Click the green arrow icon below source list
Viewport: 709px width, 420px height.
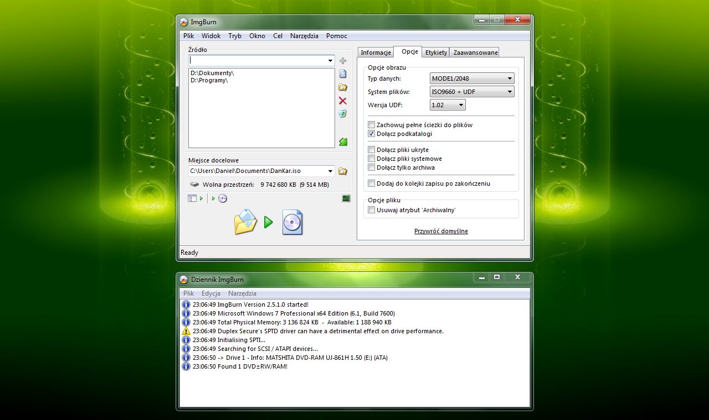tap(343, 142)
